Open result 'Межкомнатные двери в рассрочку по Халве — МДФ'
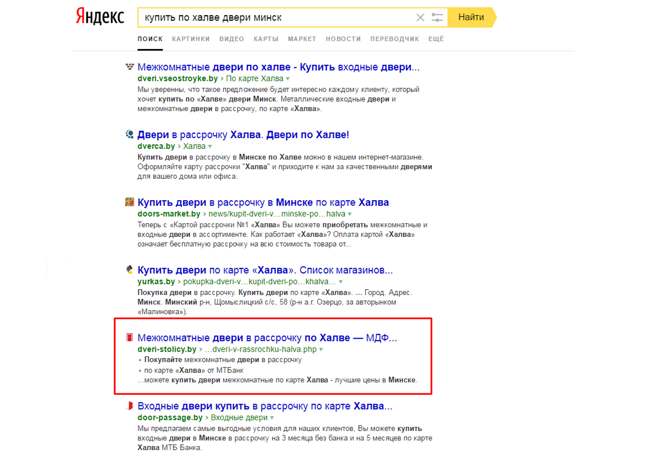Viewport: 648px width, 452px height. pos(267,338)
